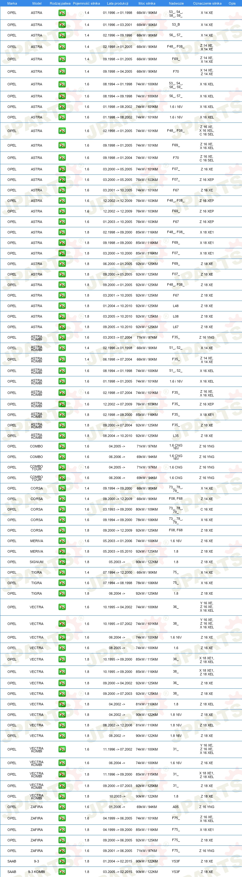Click the fuel icon in the COMBO TOUR 04.2005 row
The image size is (242, 877).
(62, 467)
